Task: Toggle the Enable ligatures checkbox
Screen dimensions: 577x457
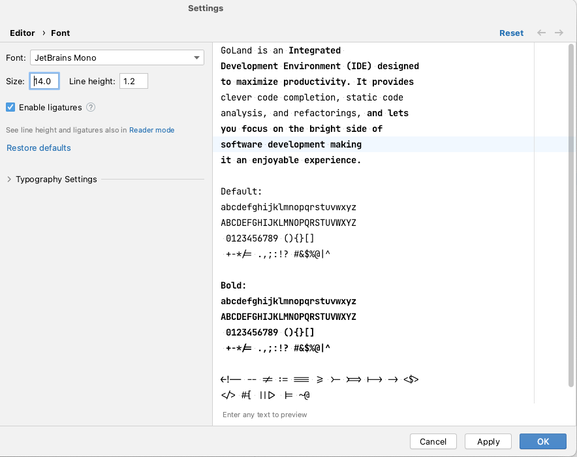Action: tap(10, 107)
